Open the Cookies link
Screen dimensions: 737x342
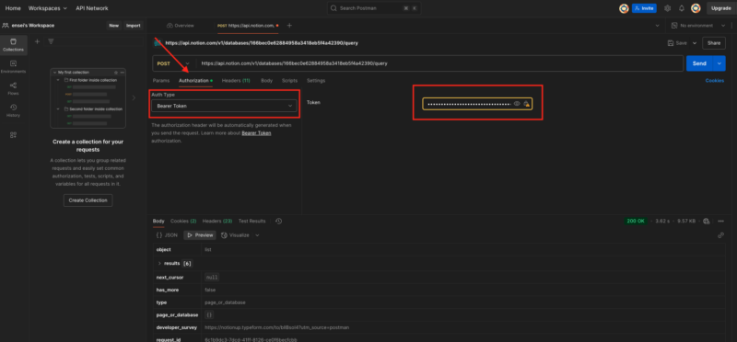715,81
